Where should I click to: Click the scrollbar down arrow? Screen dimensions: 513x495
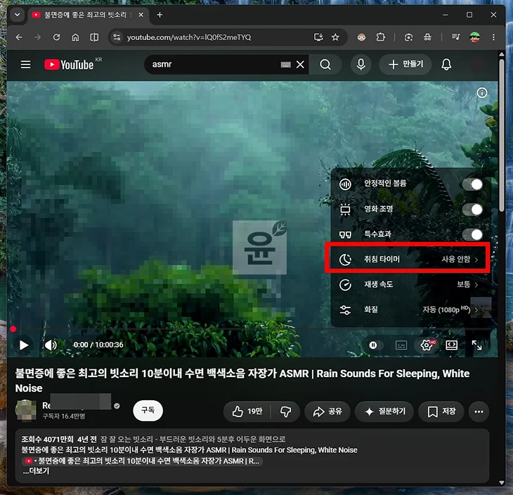pyautogui.click(x=502, y=482)
